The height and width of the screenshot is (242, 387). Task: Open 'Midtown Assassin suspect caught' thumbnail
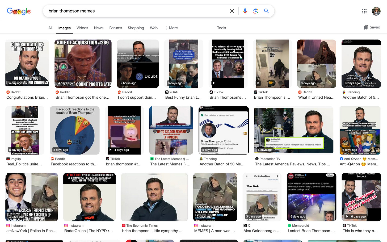pos(32,197)
